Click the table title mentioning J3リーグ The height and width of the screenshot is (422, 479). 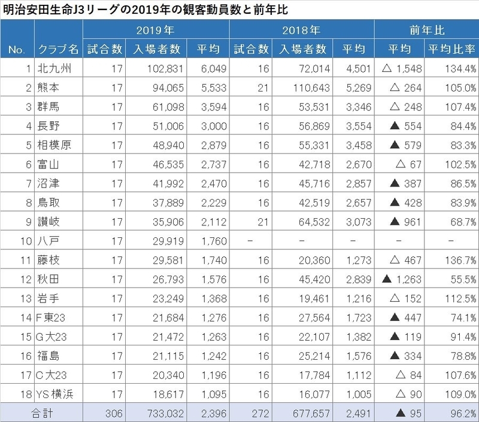145,10
